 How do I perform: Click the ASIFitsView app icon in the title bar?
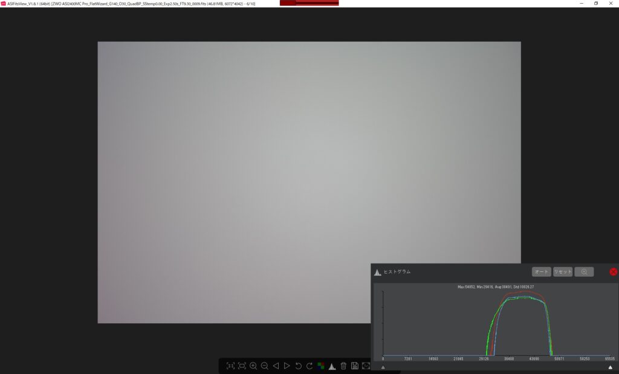3,4
